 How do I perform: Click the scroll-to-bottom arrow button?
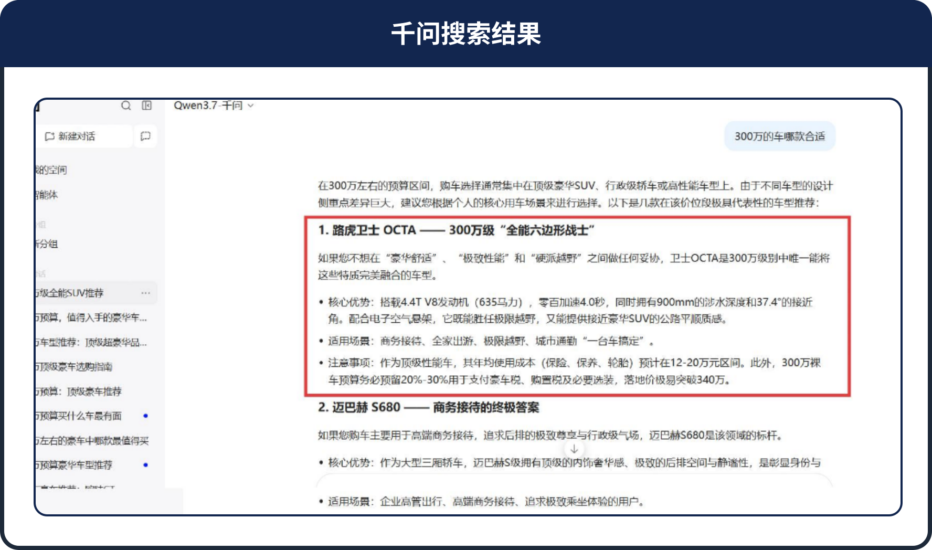coord(574,449)
